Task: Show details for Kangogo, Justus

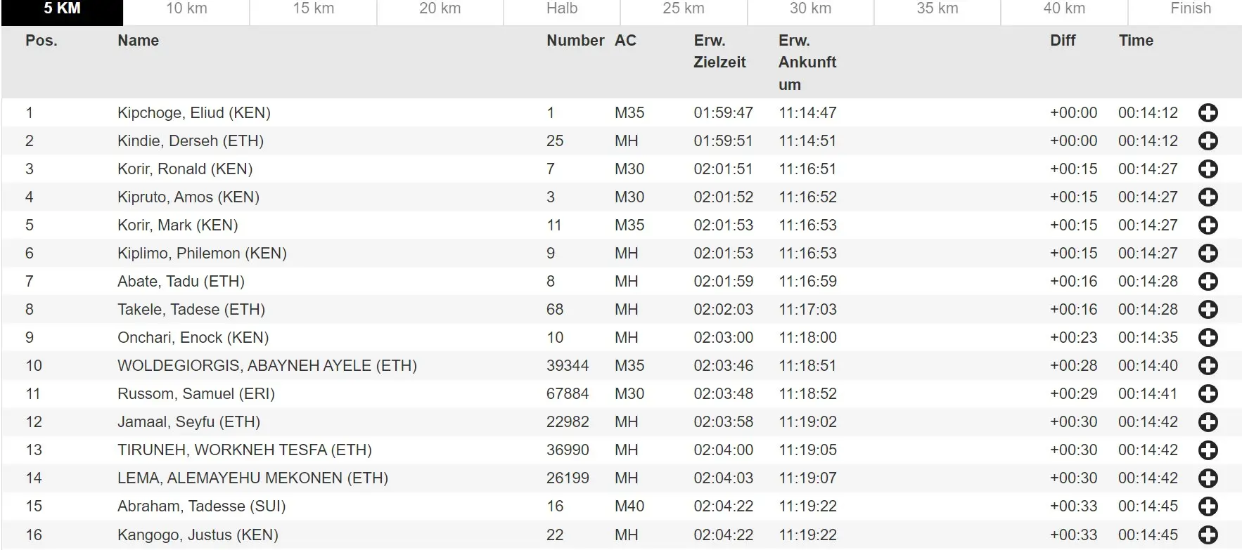Action: (x=1208, y=535)
